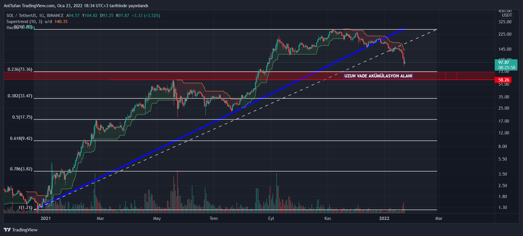Click the 0.618(9.42) Fibonacci level label
523x236 pixels.
click(x=21, y=138)
